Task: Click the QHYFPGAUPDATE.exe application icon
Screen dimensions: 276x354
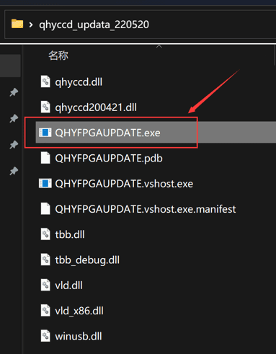Action: (45, 133)
